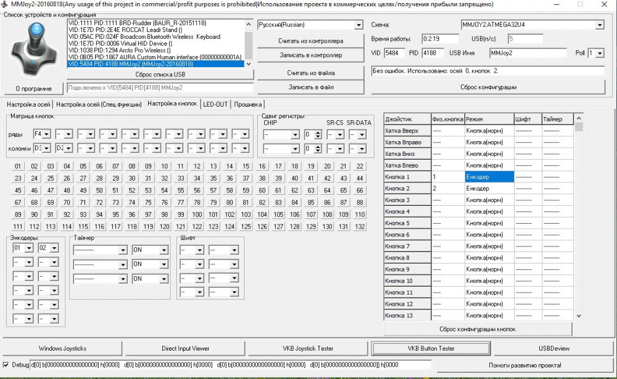Switch to the LED-OUT tab
Image resolution: width=617 pixels, height=379 pixels.
point(215,104)
